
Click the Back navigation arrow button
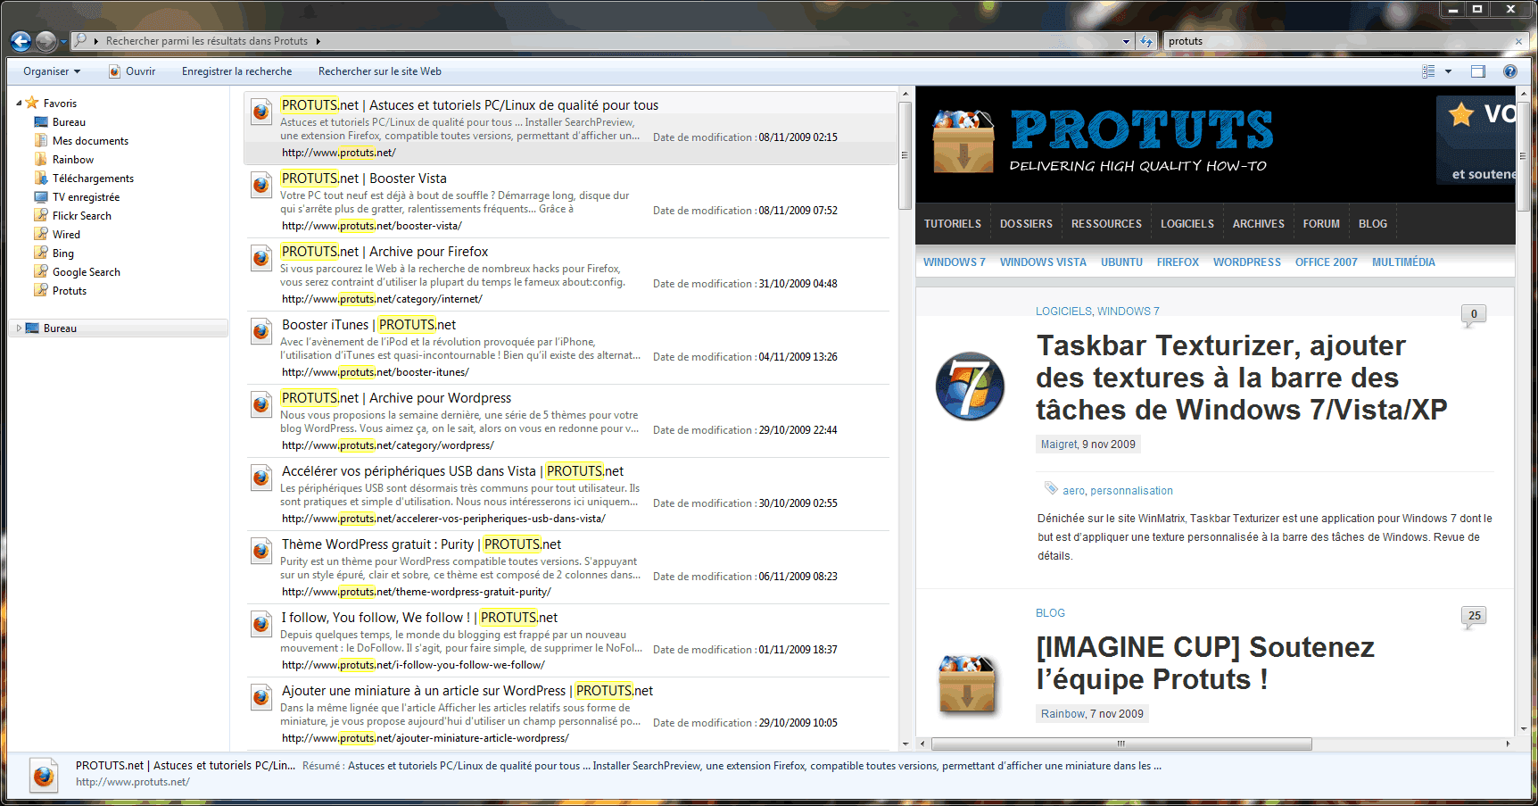coord(21,41)
